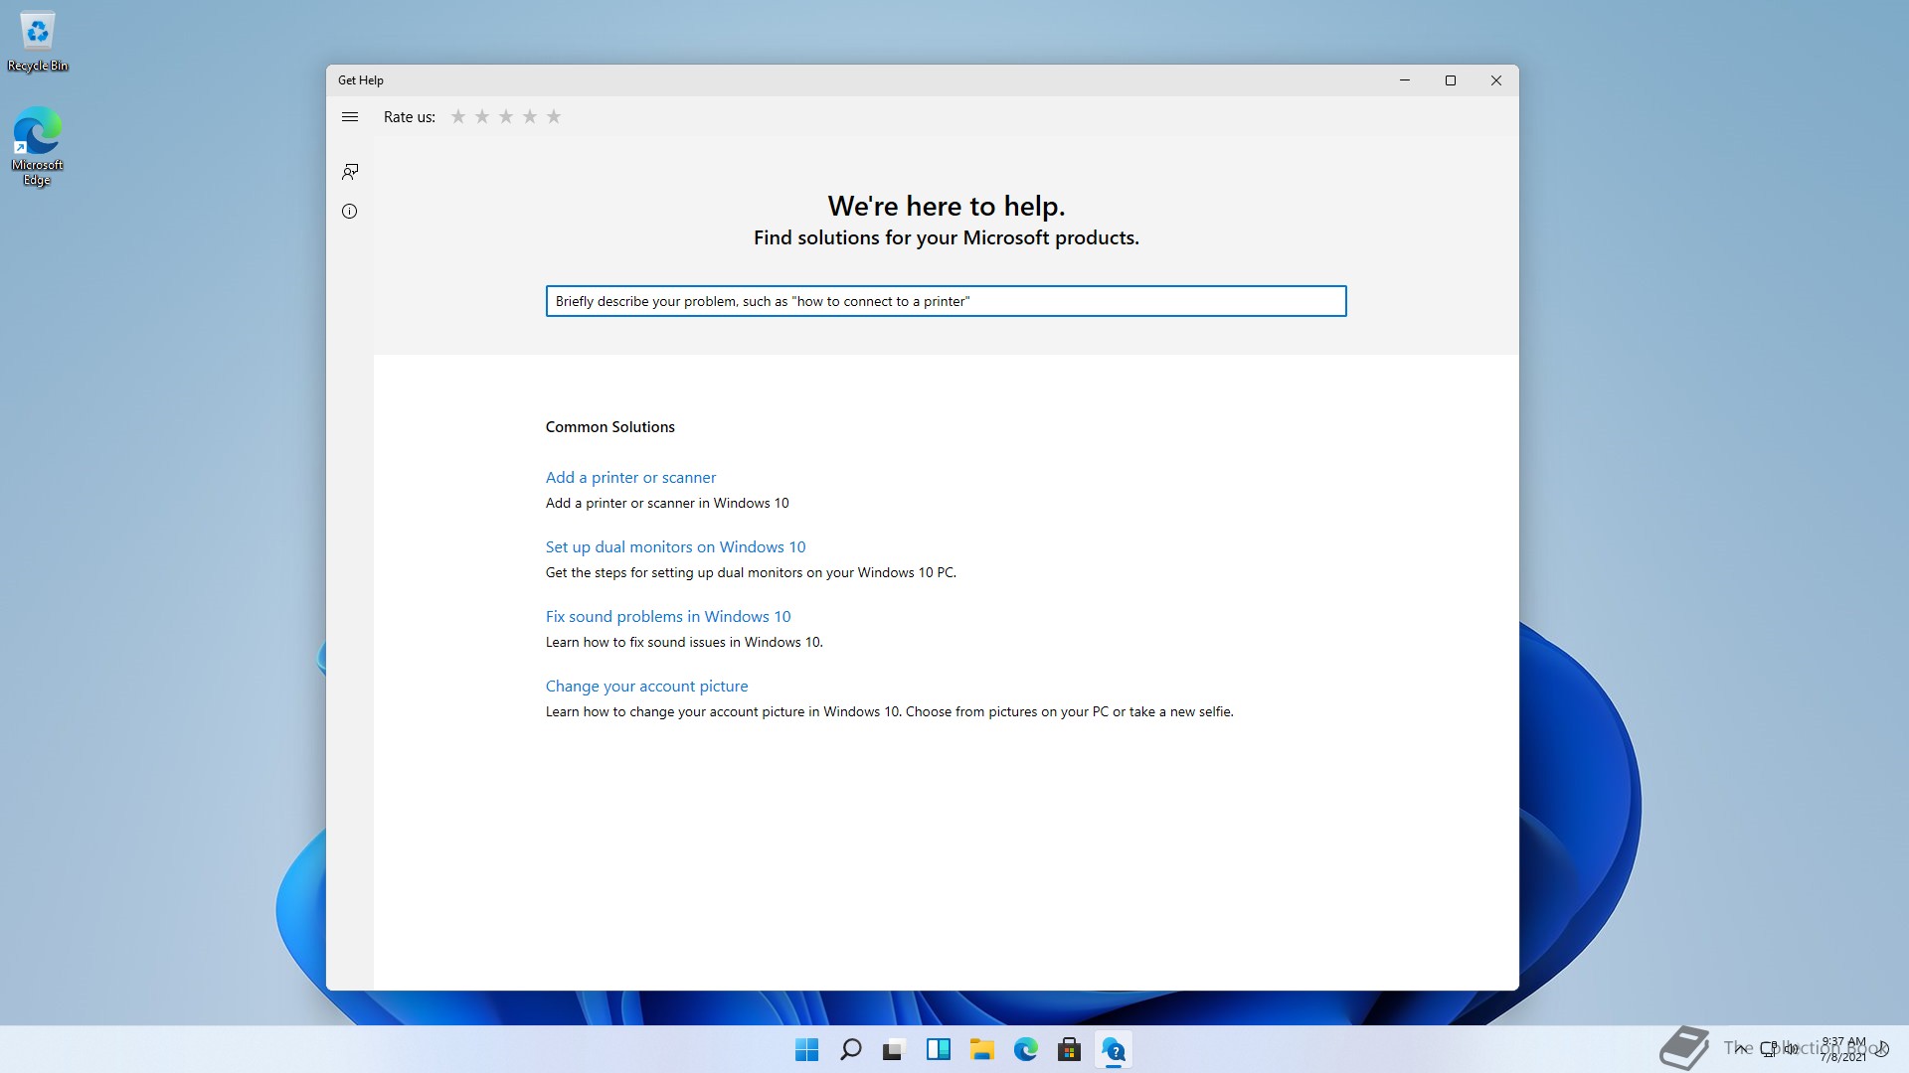Minimize the Get Help window
This screenshot has height=1073, width=1909.
pyautogui.click(x=1405, y=80)
